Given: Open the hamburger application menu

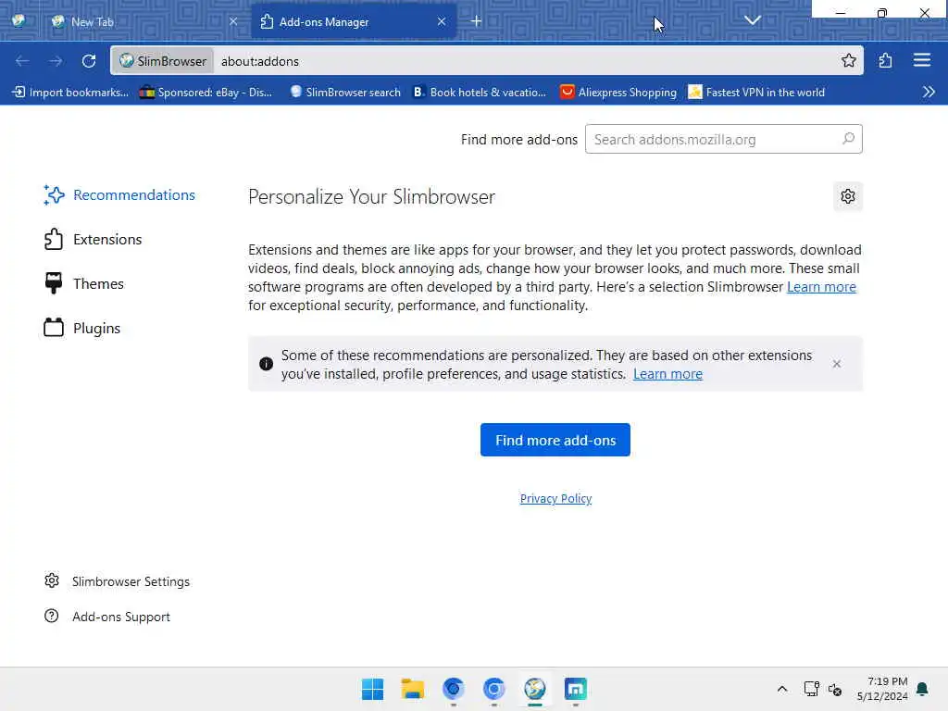Looking at the screenshot, I should coord(922,60).
